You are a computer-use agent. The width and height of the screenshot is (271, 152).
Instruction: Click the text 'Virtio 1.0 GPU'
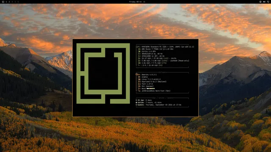149,52
